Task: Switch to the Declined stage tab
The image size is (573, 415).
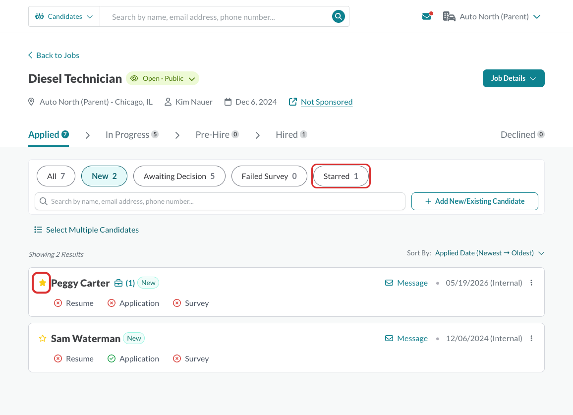Action: click(x=522, y=134)
